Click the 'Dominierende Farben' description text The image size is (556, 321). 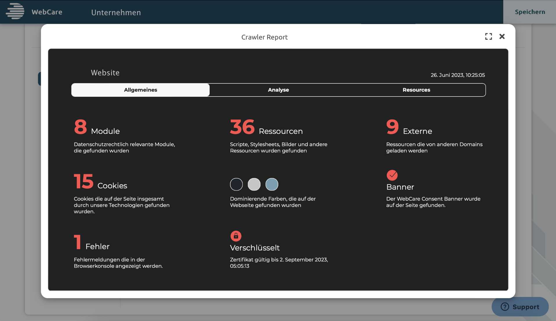point(273,202)
